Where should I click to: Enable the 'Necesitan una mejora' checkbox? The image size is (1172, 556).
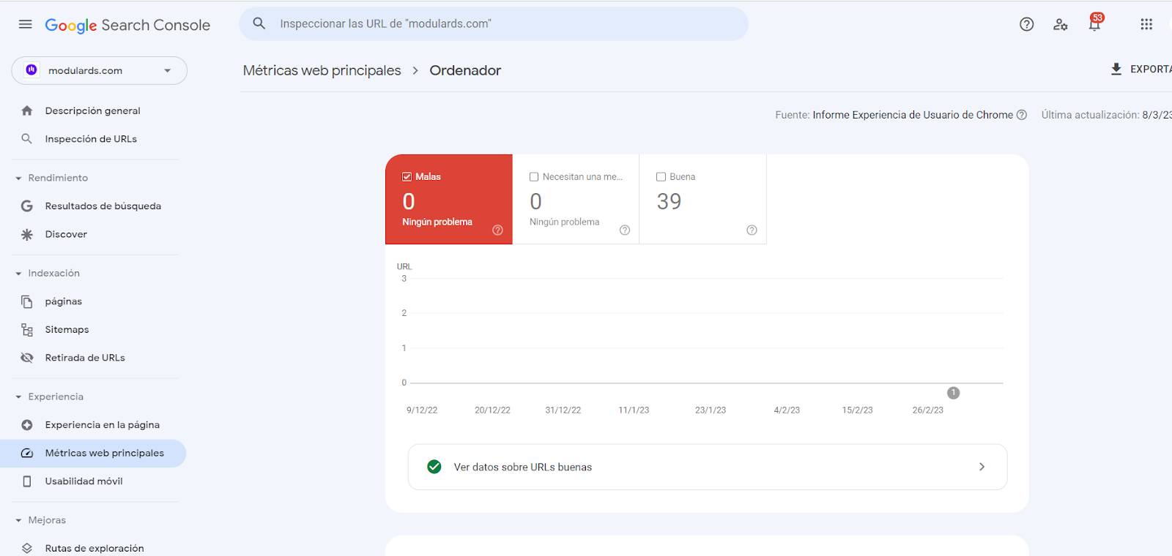534,176
